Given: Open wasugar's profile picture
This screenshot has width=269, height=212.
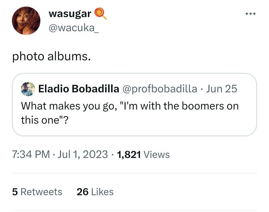Looking at the screenshot, I should (25, 20).
